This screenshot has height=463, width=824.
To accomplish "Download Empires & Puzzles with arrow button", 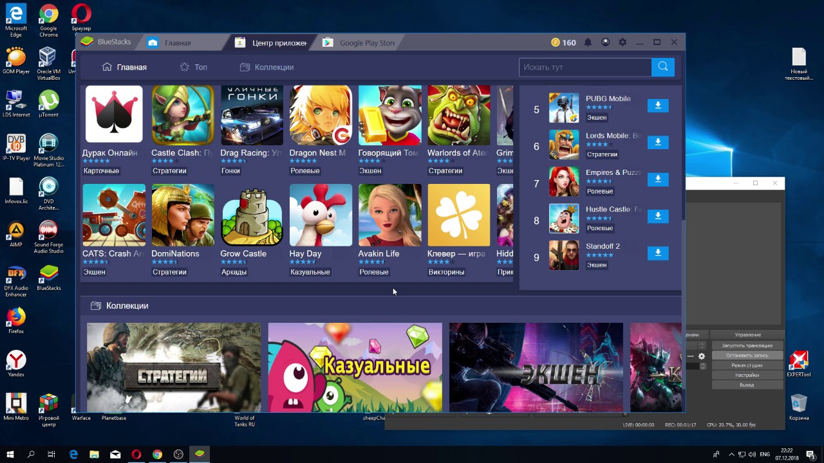I will [658, 179].
